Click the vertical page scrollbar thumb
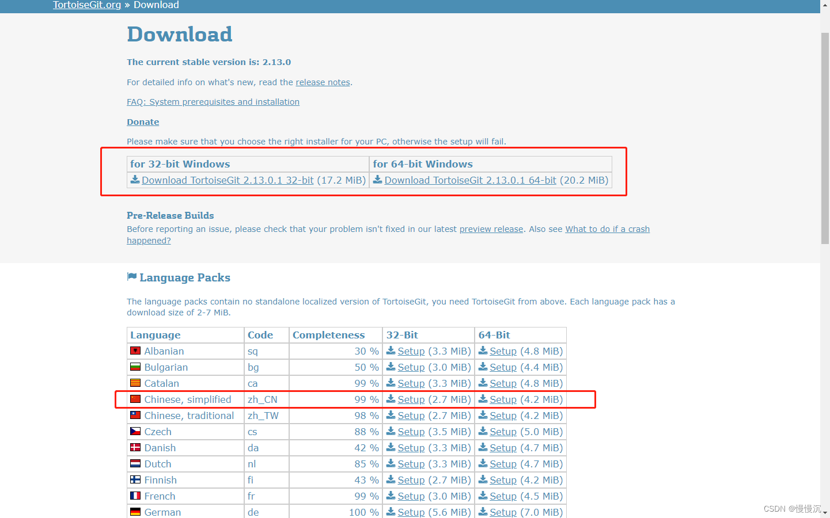 [825, 138]
